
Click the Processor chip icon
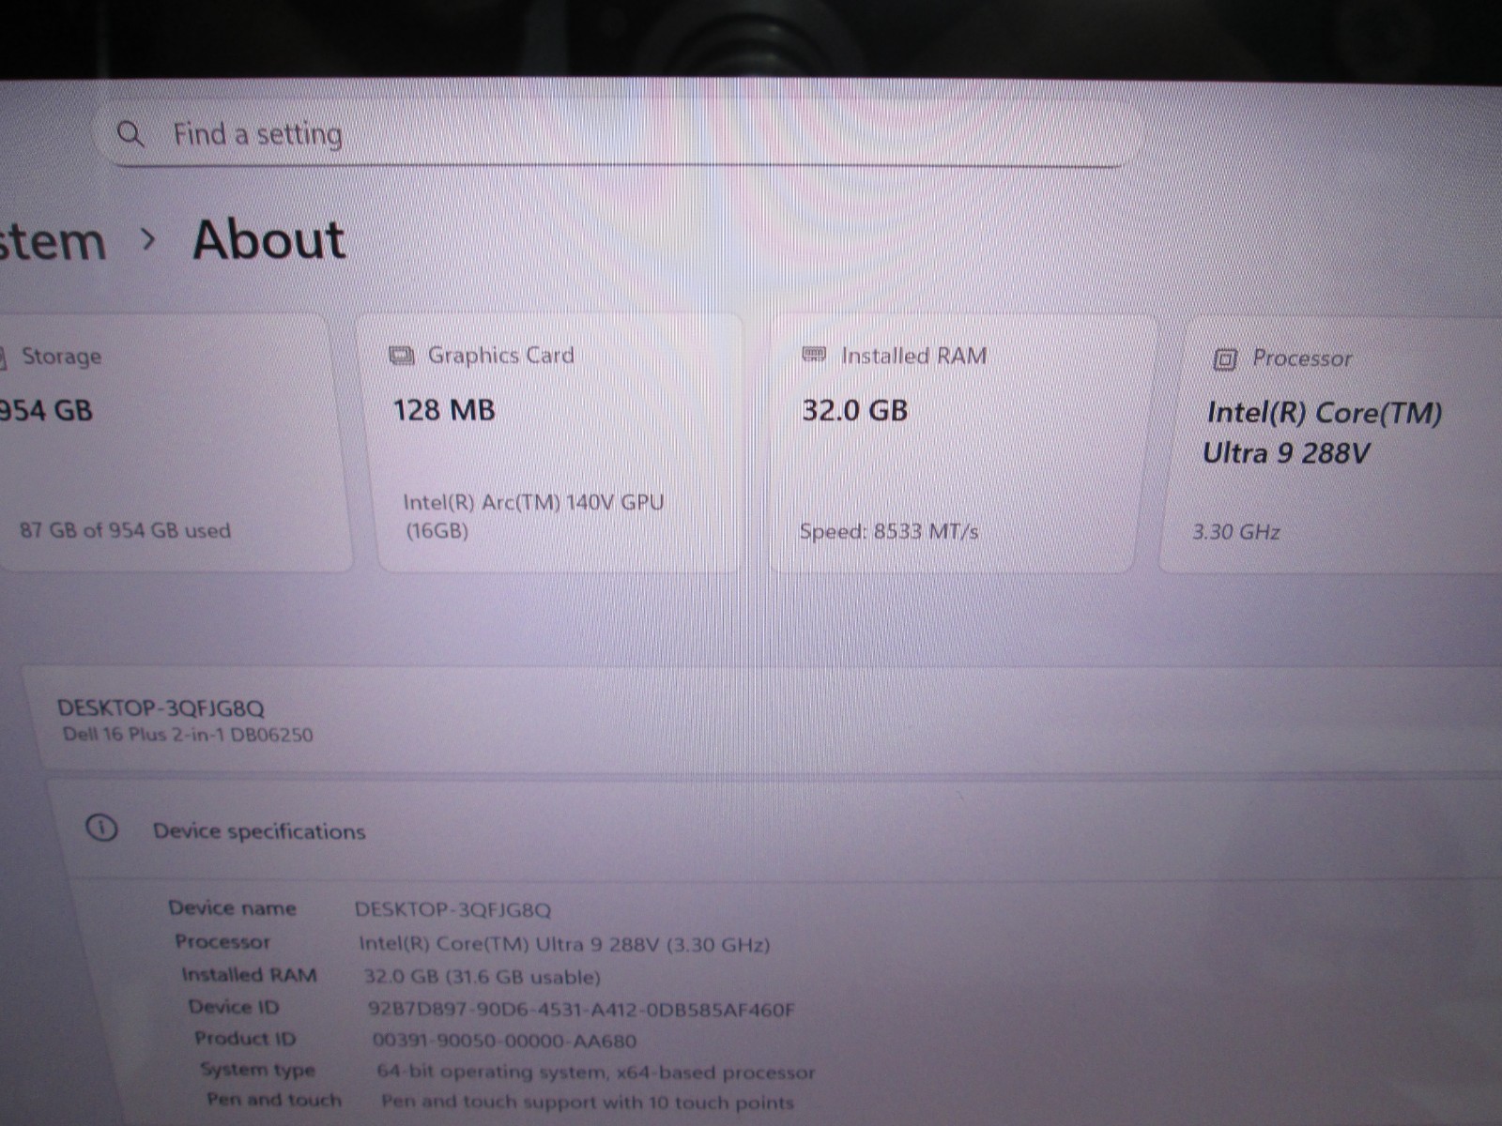coord(1225,359)
